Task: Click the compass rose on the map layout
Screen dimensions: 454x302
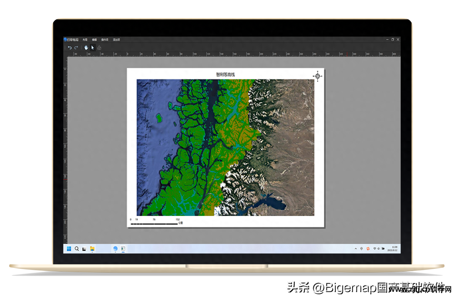Action: pos(318,76)
